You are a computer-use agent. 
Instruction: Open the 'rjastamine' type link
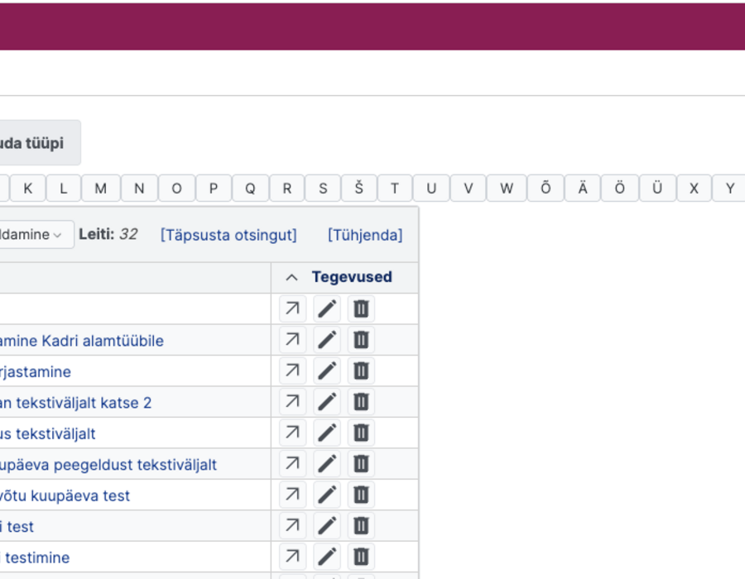[x=36, y=371]
